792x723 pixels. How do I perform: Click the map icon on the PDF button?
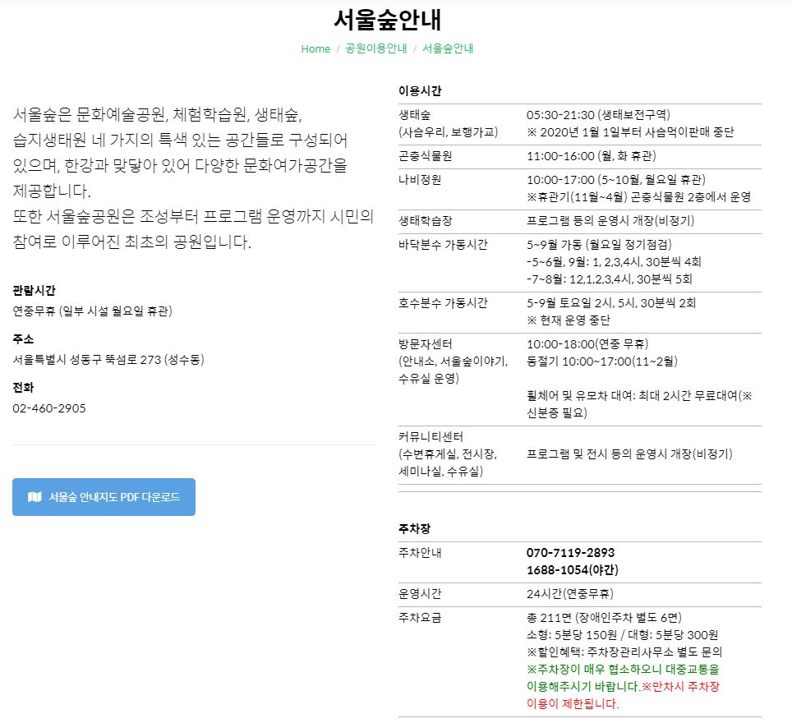coord(35,497)
